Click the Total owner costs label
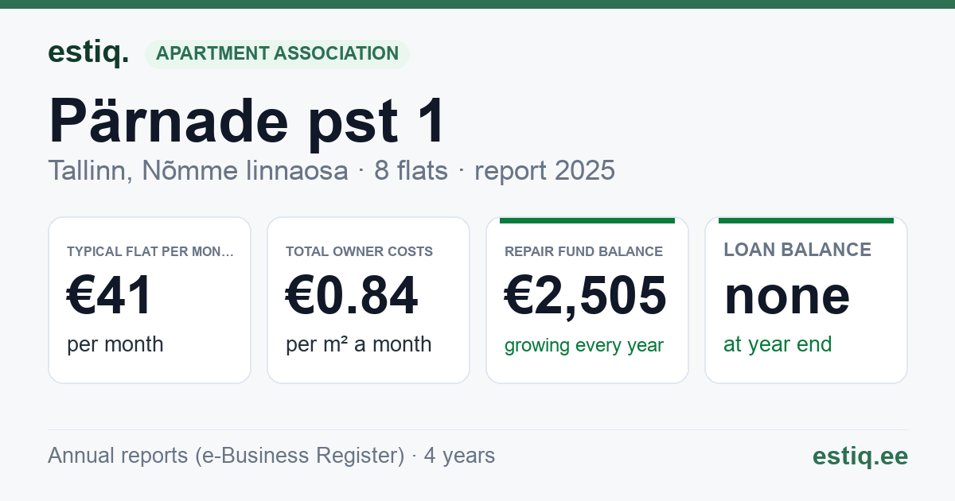This screenshot has width=955, height=501. point(359,251)
